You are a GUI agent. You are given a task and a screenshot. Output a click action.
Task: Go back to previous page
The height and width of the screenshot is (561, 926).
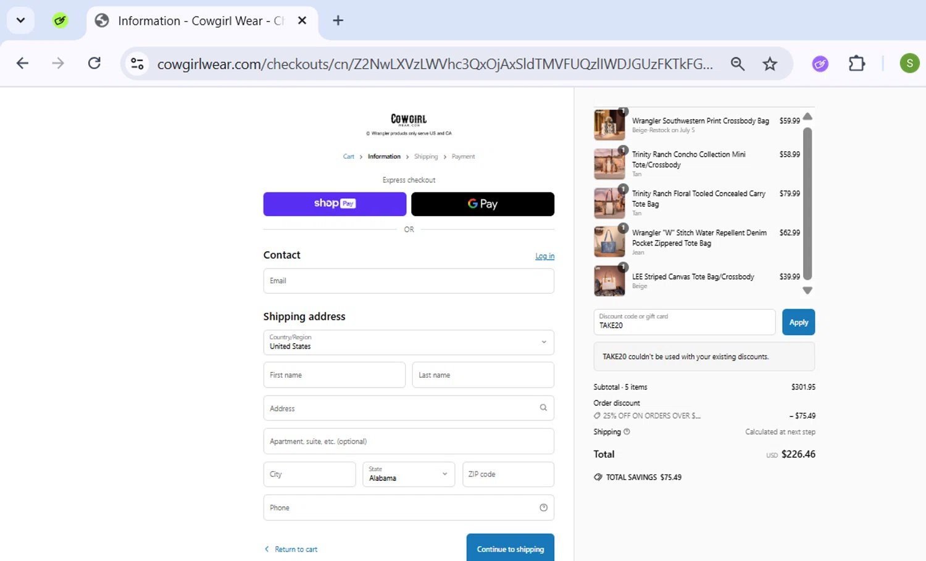[x=23, y=63]
